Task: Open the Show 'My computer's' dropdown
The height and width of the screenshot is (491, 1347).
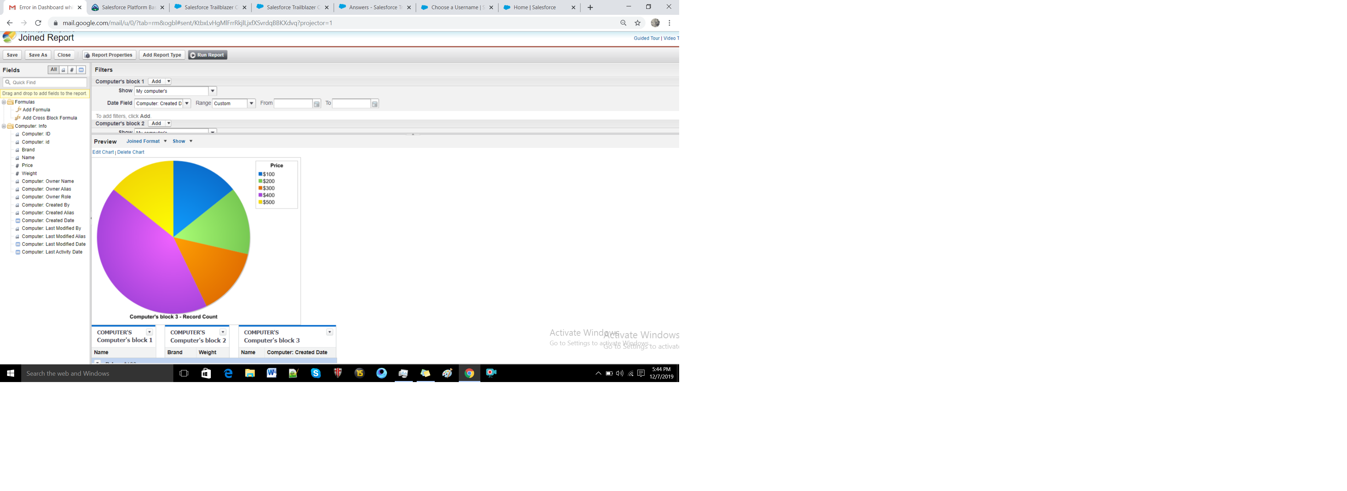Action: [x=212, y=91]
